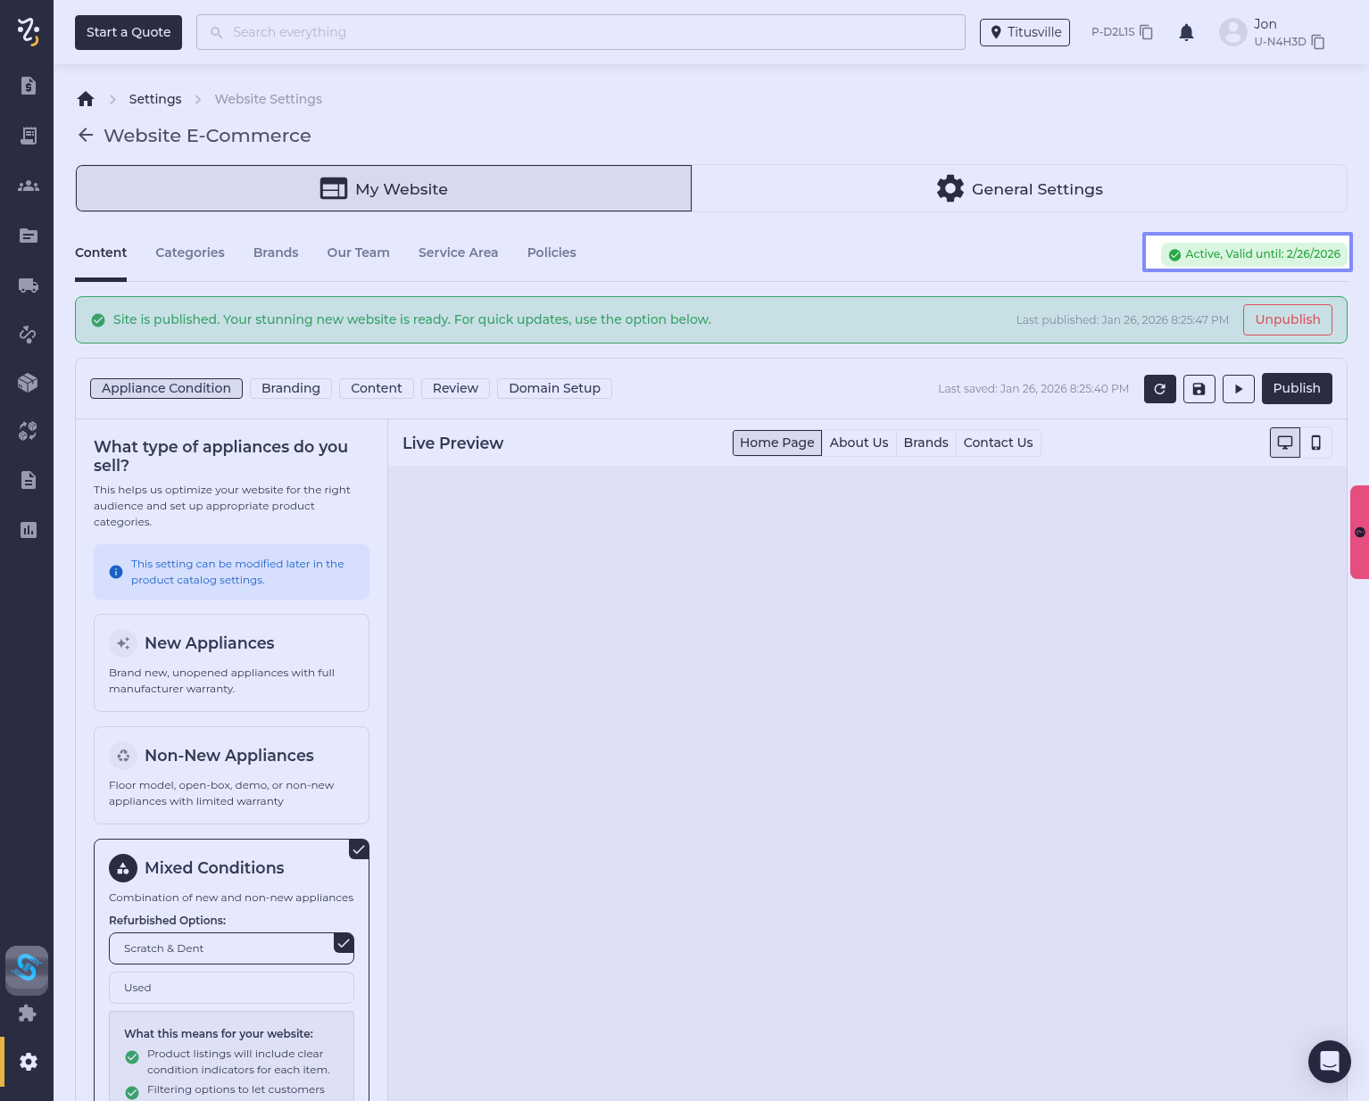Open the General Settings tab
Viewport: 1369px width, 1101px height.
pos(1019,189)
